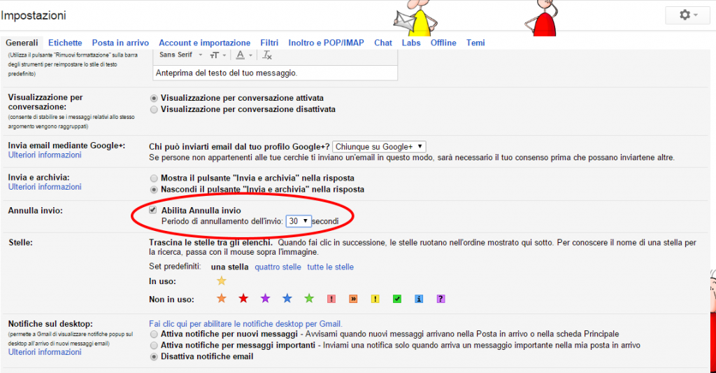Open the Sans Serif font dropdown
Screen dimensions: 716x373
pos(181,55)
